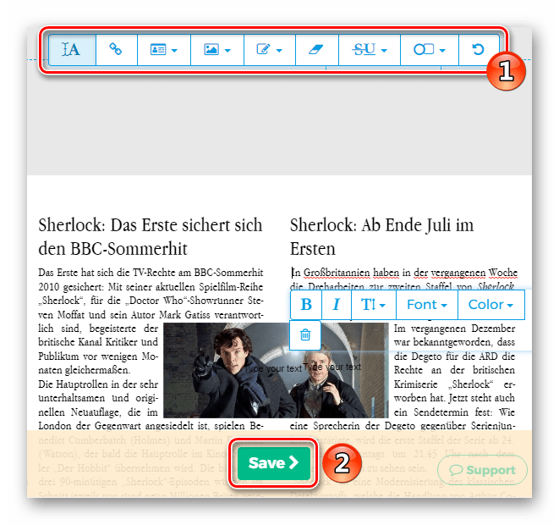Click heading 'Sherlock: Das Erste sichert sich'
Viewport: 559px width, 525px height.
[150, 225]
